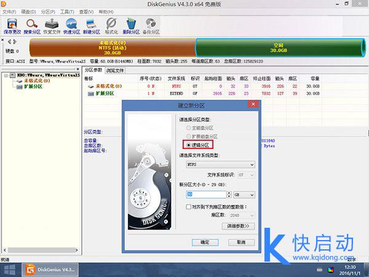Open the 工具(T) menu
369x277 pixels.
click(x=67, y=12)
